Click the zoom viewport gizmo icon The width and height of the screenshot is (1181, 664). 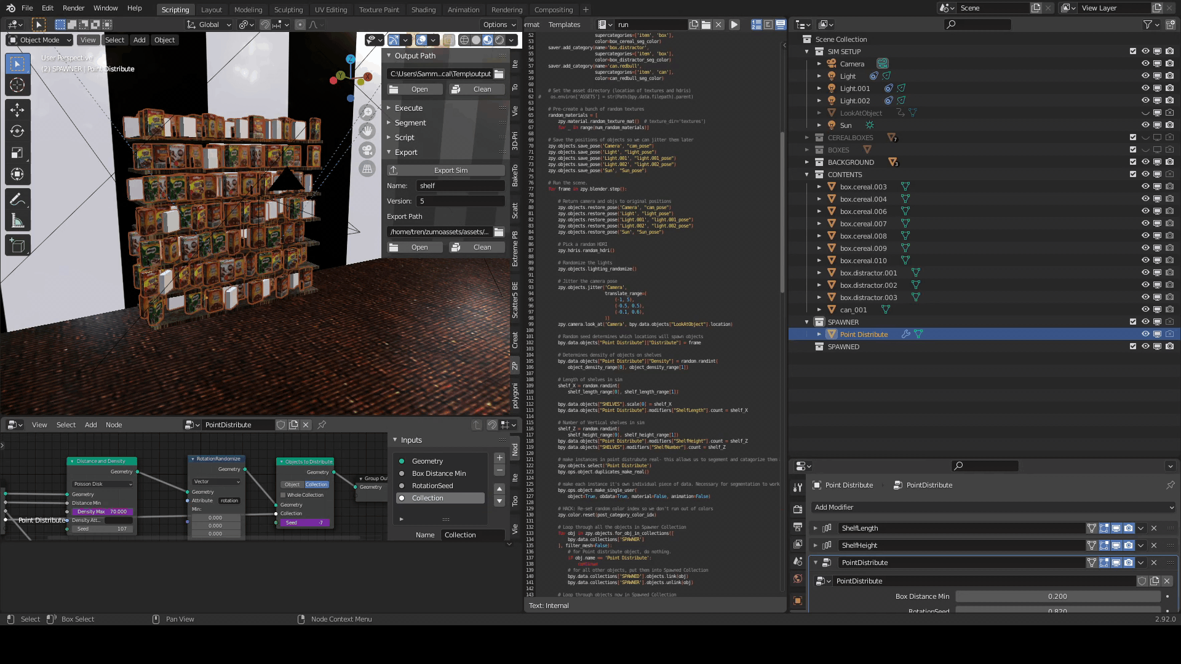[367, 112]
